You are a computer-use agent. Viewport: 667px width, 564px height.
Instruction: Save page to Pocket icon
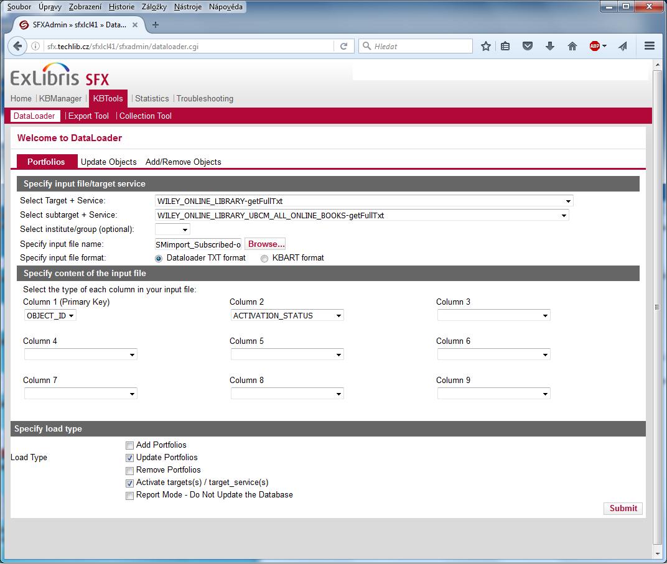(528, 47)
